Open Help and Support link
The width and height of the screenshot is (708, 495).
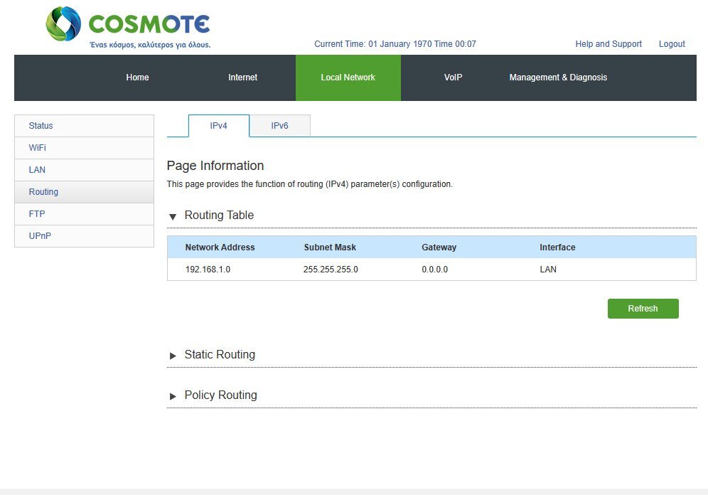(608, 44)
